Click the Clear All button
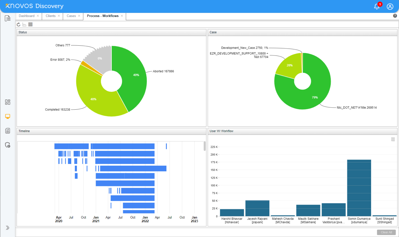This screenshot has height=237, width=399. click(386, 232)
